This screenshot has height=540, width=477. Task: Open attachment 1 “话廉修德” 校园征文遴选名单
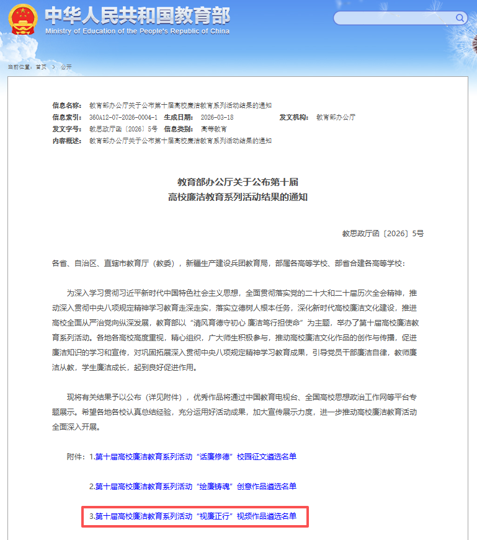click(x=193, y=457)
